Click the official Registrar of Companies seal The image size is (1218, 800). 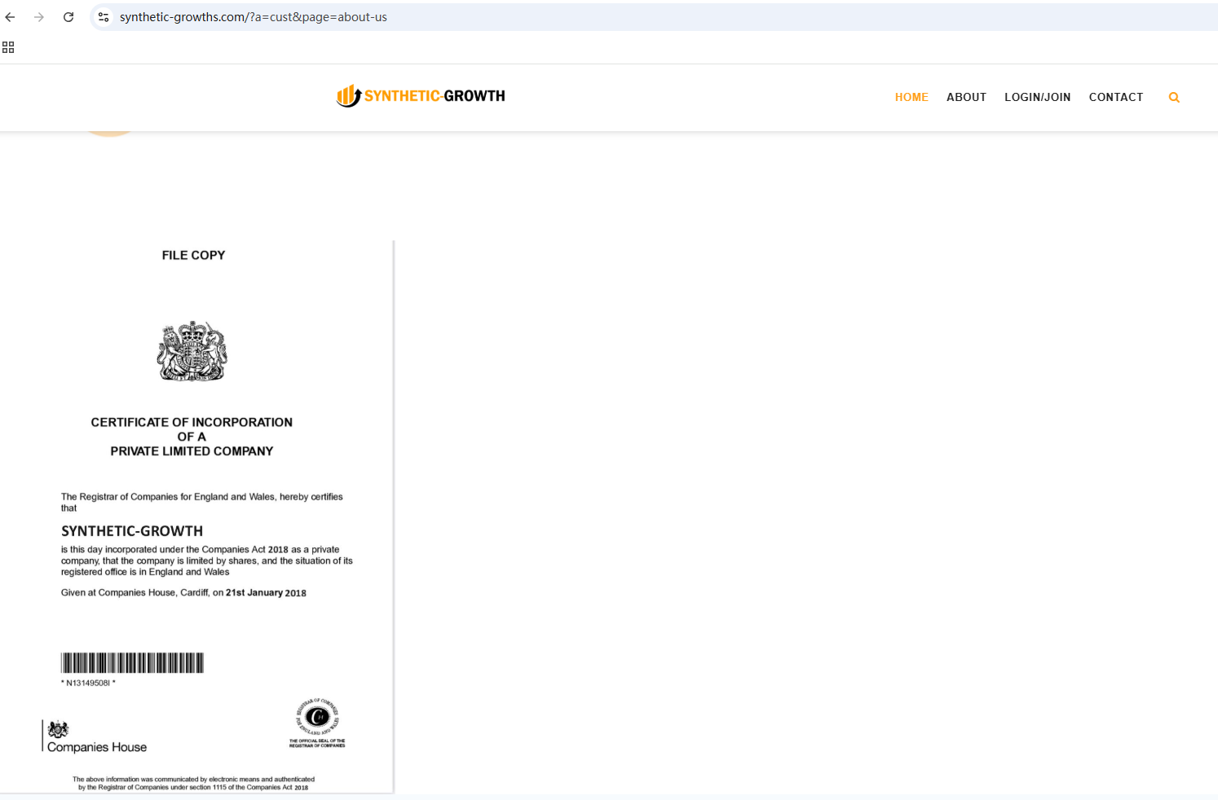click(x=317, y=723)
